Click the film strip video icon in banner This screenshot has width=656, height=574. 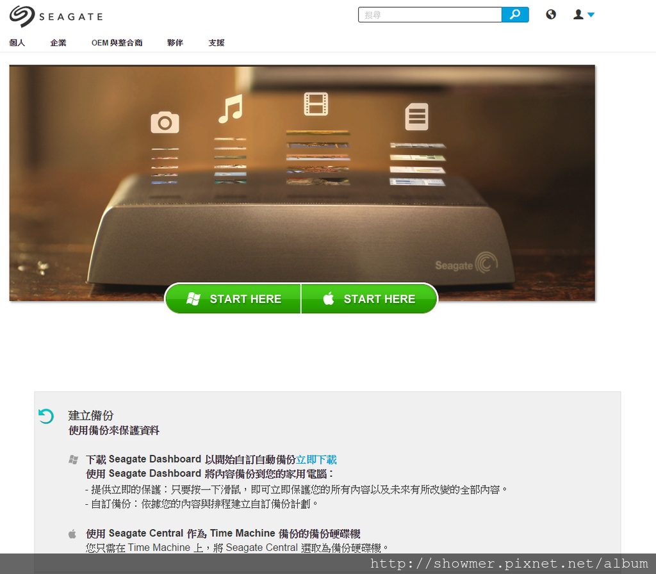(316, 104)
